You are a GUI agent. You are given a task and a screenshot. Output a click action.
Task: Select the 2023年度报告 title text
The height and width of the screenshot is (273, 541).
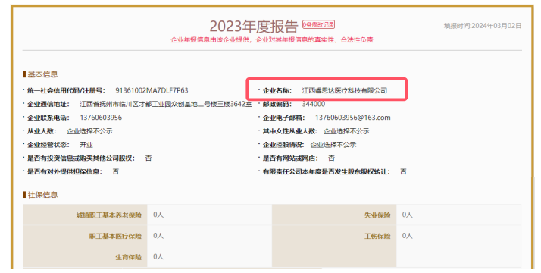click(x=254, y=27)
